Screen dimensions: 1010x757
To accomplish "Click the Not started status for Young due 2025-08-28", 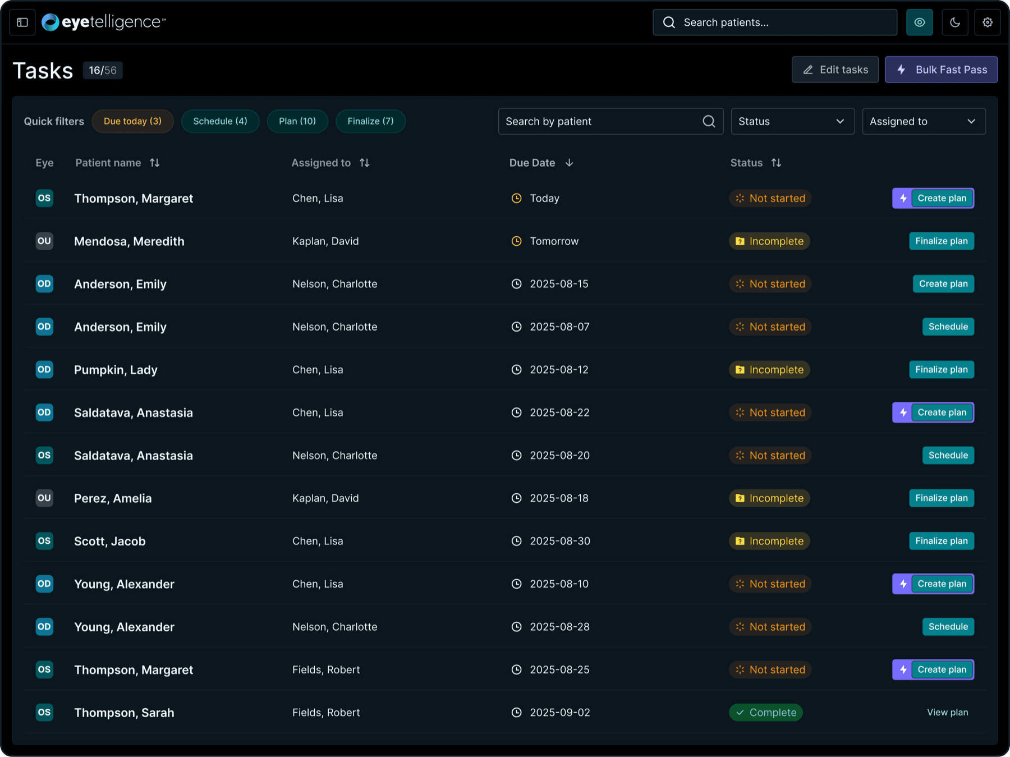I will 770,627.
